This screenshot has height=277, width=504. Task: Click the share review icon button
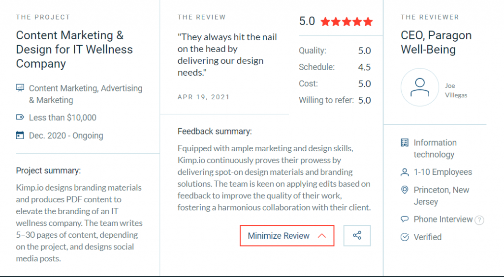point(357,236)
